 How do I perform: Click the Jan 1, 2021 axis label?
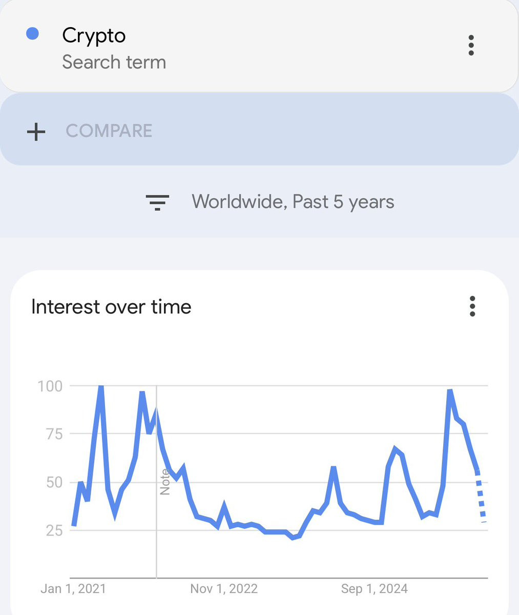pos(73,588)
